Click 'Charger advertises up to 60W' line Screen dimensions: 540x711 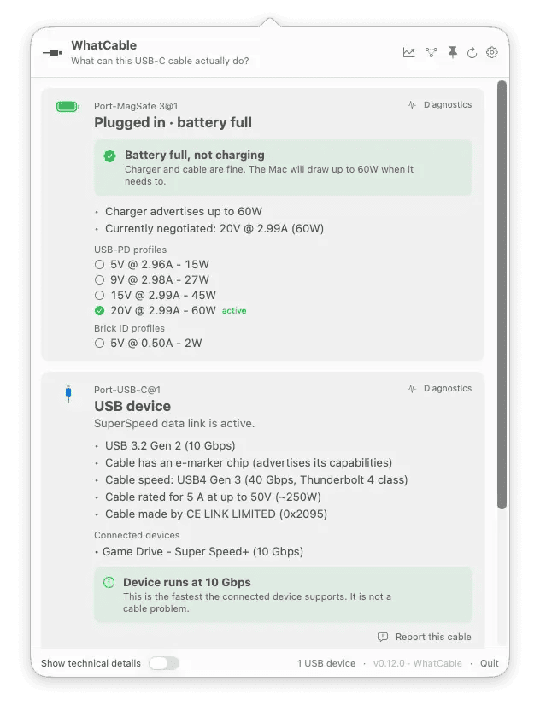coord(184,212)
